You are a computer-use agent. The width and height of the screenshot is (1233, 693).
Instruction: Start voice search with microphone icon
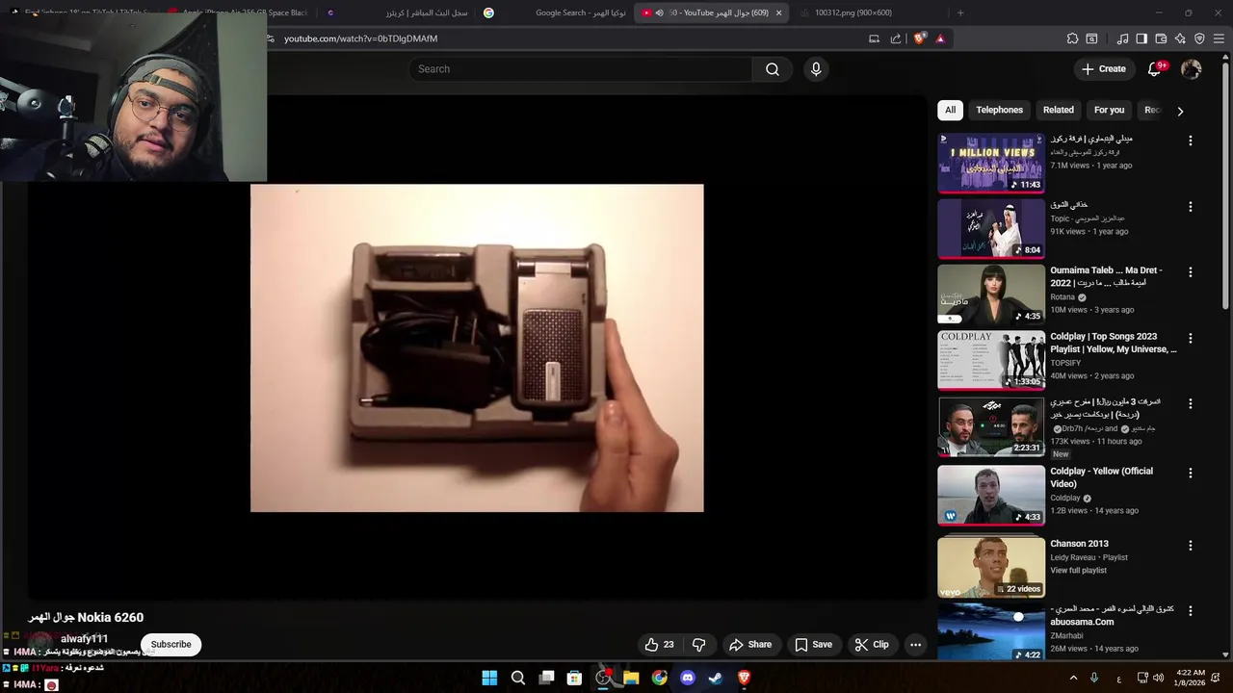(816, 69)
